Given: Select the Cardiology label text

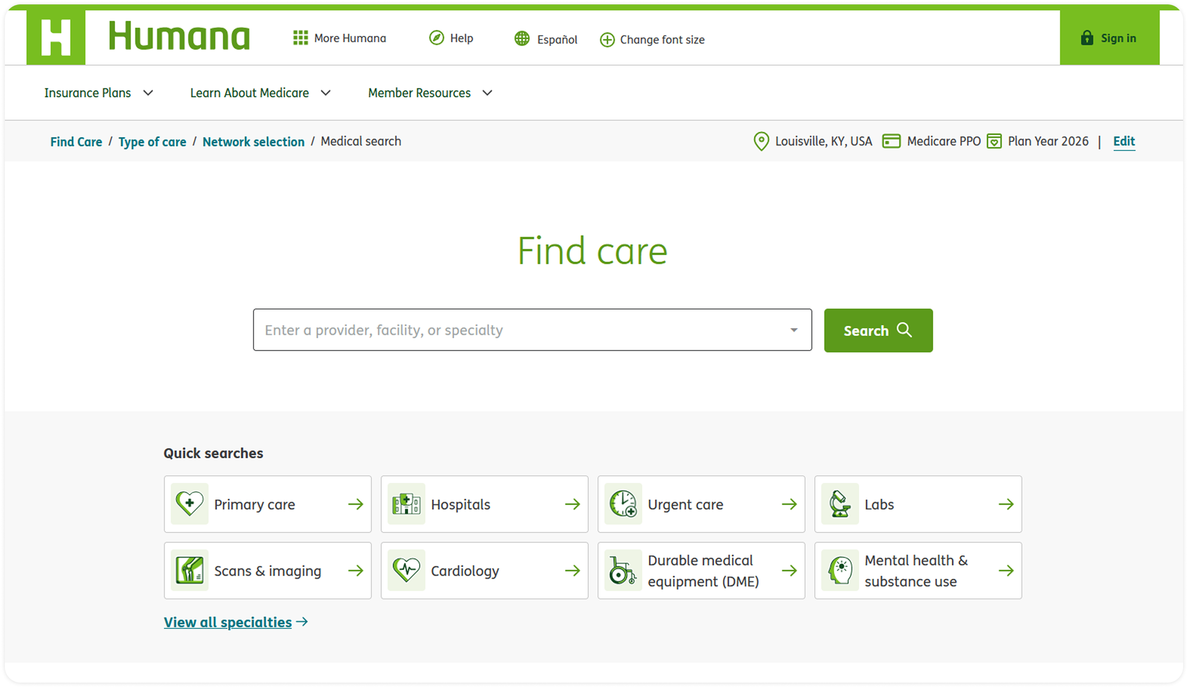Looking at the screenshot, I should click(x=465, y=571).
